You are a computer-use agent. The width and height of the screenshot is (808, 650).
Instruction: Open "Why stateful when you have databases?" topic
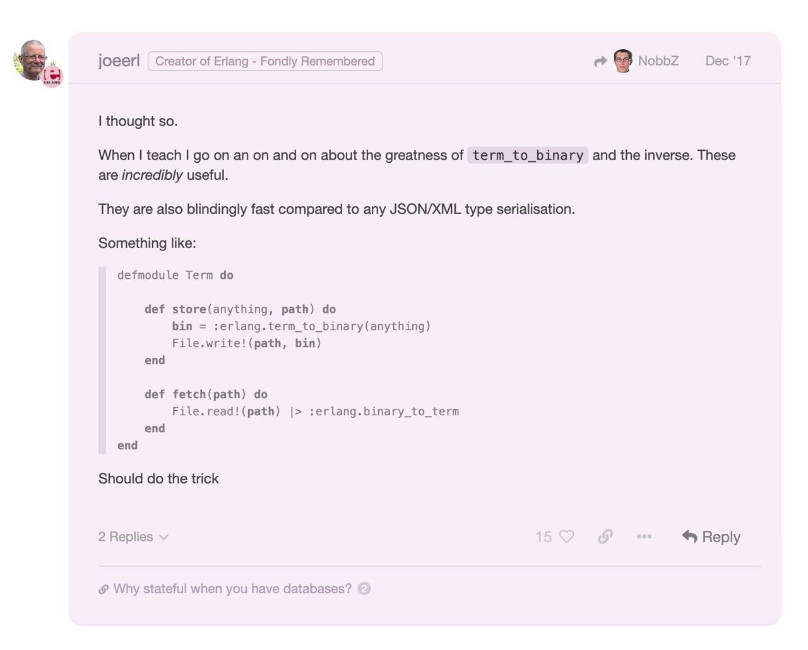pos(232,589)
